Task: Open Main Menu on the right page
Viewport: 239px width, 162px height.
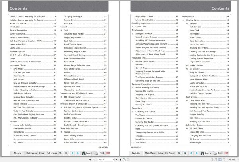Action: (x=150, y=153)
